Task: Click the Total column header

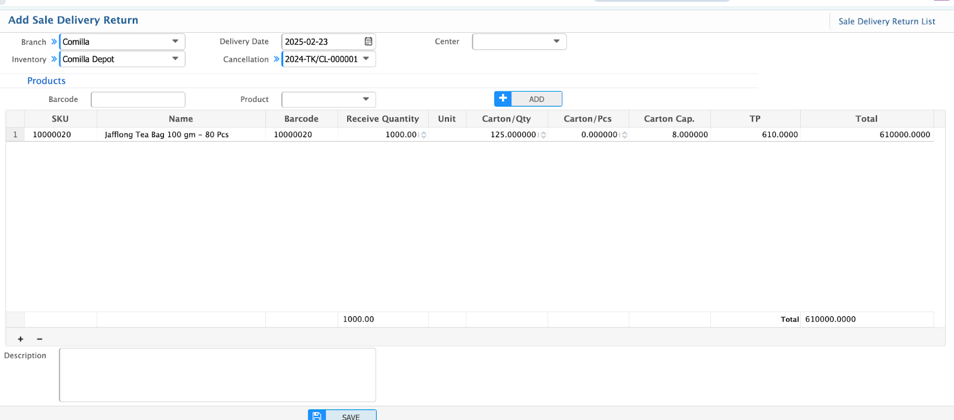Action: (x=866, y=119)
